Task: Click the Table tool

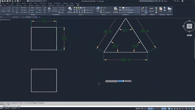Action: [x=61, y=12]
